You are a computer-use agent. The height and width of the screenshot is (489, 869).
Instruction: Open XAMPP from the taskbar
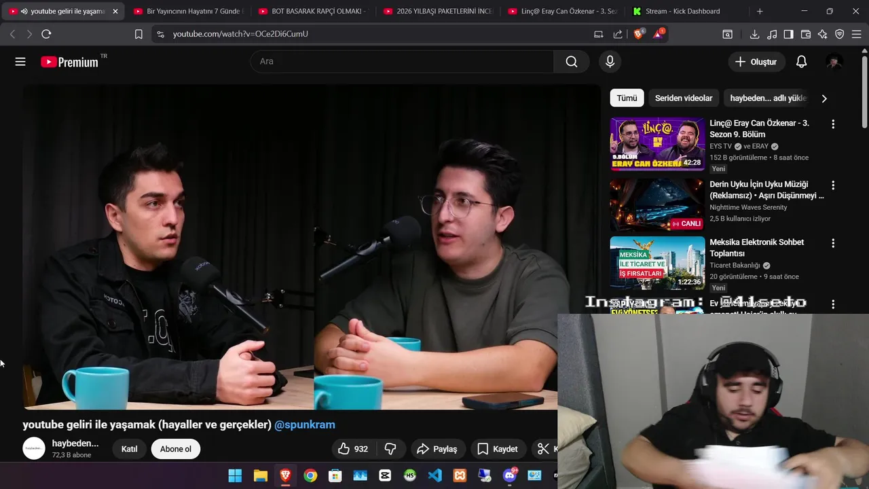coord(460,475)
